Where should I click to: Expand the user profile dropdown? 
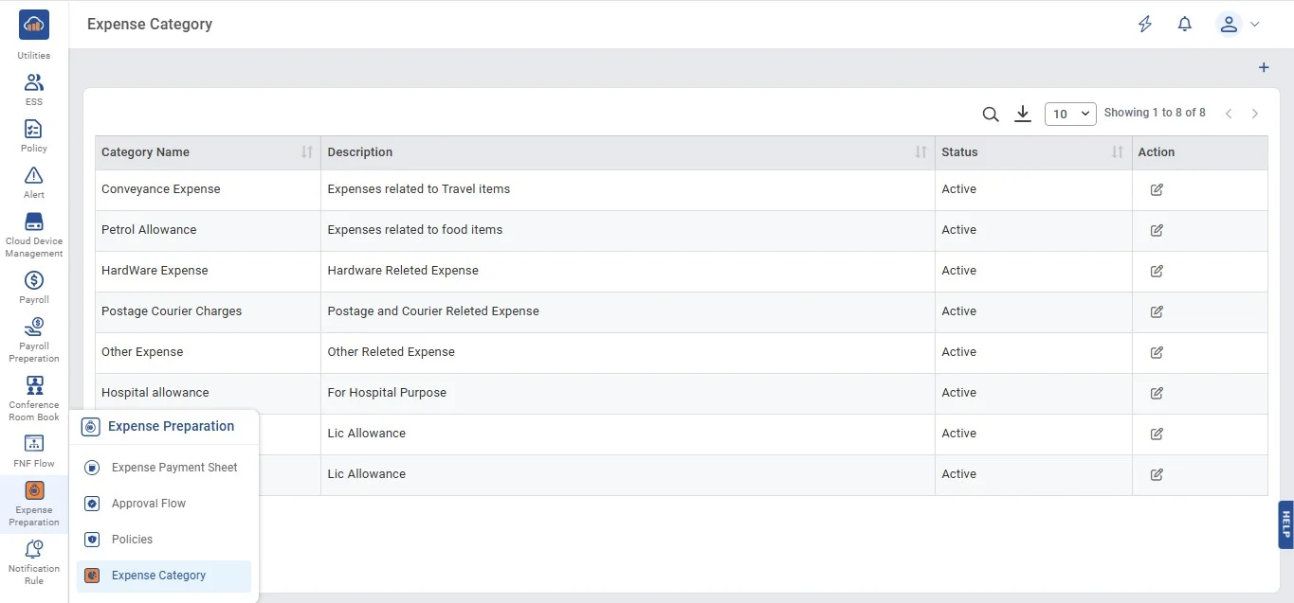pos(1238,25)
